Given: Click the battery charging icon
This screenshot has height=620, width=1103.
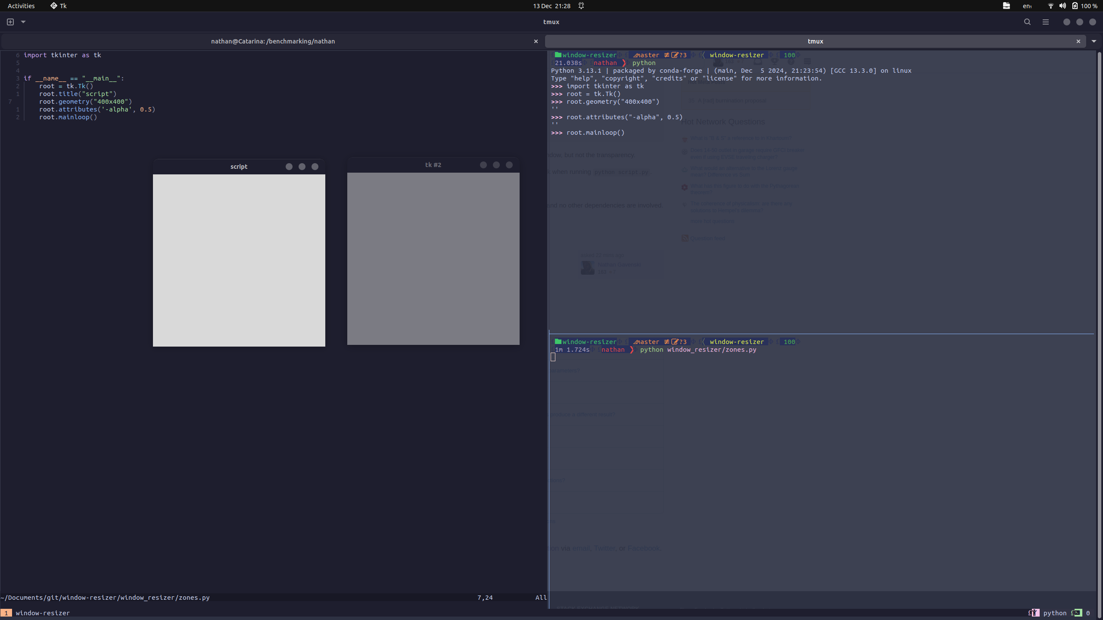Looking at the screenshot, I should point(1075,6).
